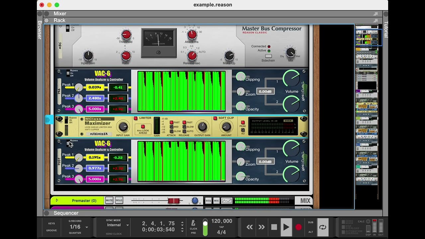Click the compressor Ratio knob

click(126, 55)
